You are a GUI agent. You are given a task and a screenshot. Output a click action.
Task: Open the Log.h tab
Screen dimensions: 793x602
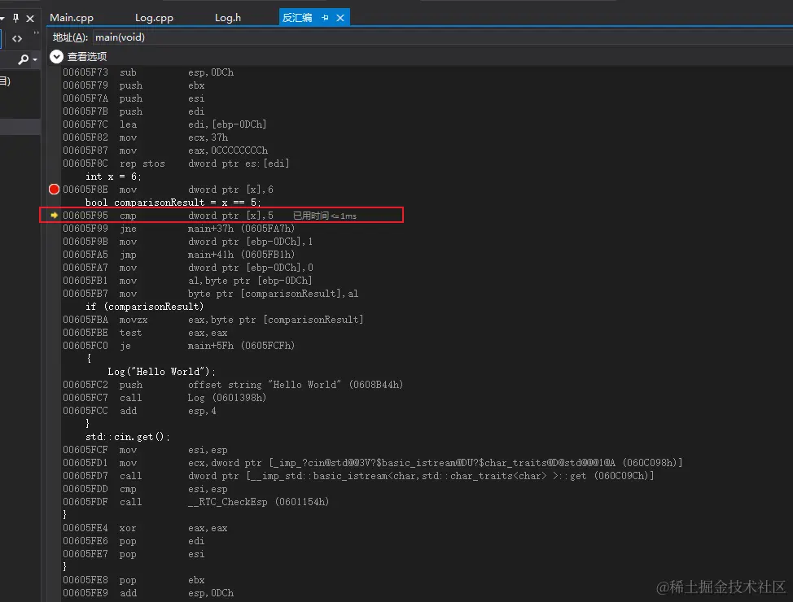(x=228, y=18)
